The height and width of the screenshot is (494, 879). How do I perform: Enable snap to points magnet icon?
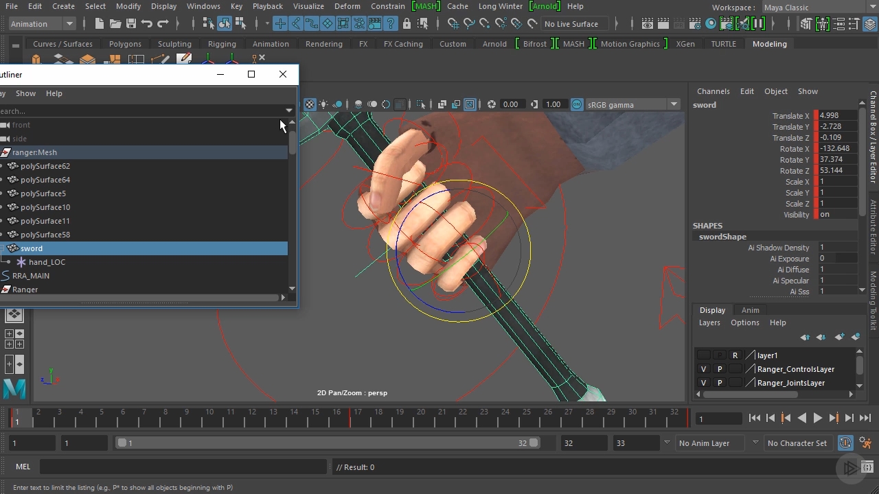[485, 23]
